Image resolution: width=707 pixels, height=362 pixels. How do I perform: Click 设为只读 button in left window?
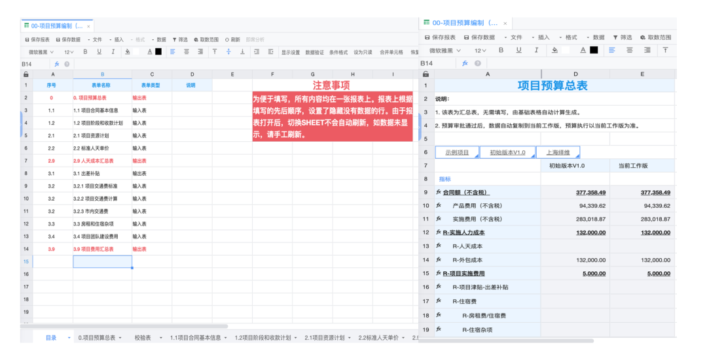coord(363,52)
